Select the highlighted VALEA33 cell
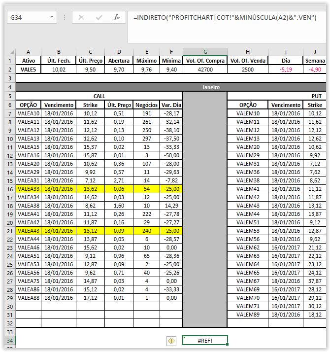 coord(28,189)
